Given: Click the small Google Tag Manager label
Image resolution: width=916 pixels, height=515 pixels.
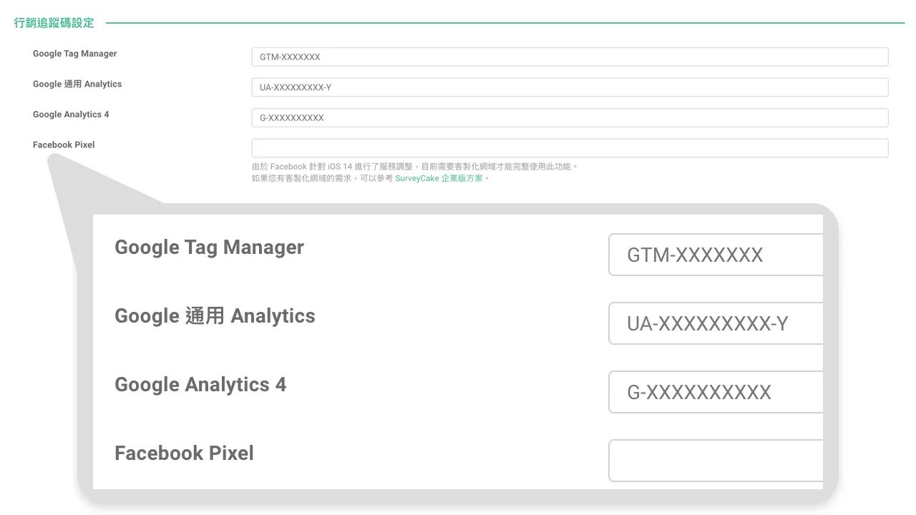Looking at the screenshot, I should pyautogui.click(x=74, y=54).
